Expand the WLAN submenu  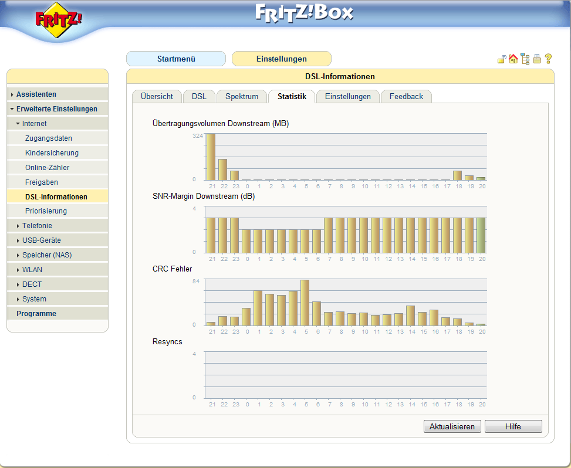click(x=18, y=270)
